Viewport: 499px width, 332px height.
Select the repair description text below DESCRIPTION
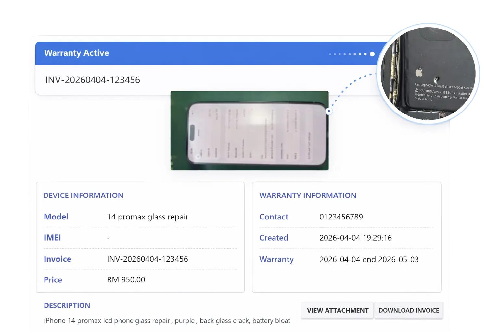tap(167, 320)
